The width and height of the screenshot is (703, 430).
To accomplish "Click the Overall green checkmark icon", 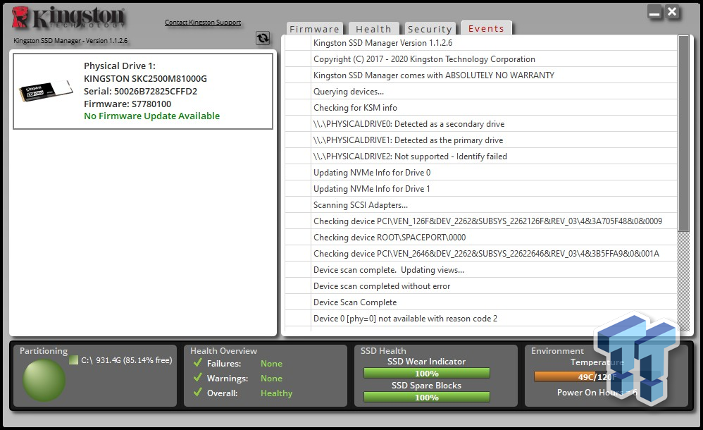I will 198,393.
